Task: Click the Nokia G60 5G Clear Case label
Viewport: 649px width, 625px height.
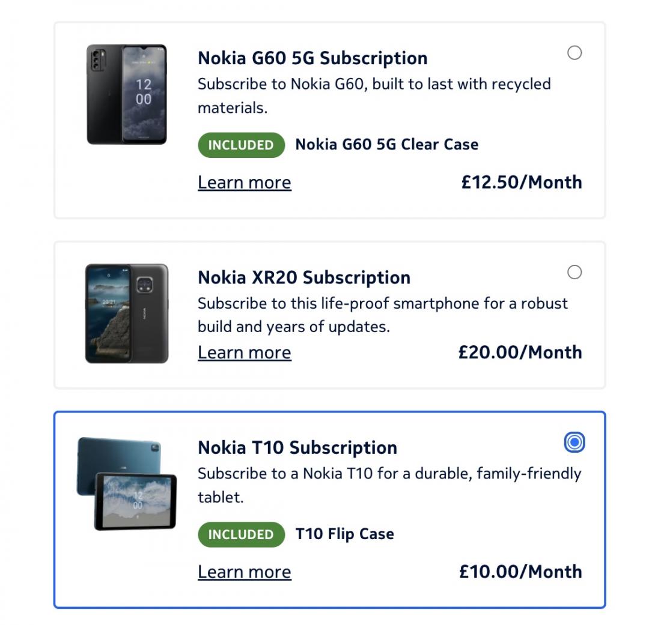Action: [386, 145]
